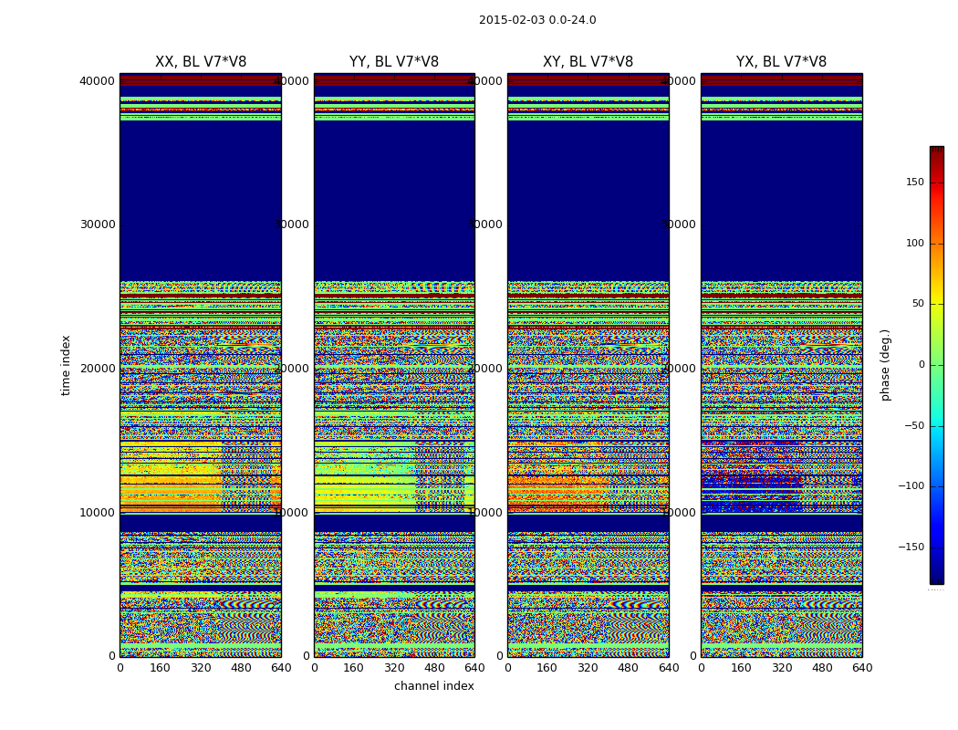This screenshot has width=958, height=730.
Task: Click x-tick '320' under the XY plot
Action: pos(588,668)
